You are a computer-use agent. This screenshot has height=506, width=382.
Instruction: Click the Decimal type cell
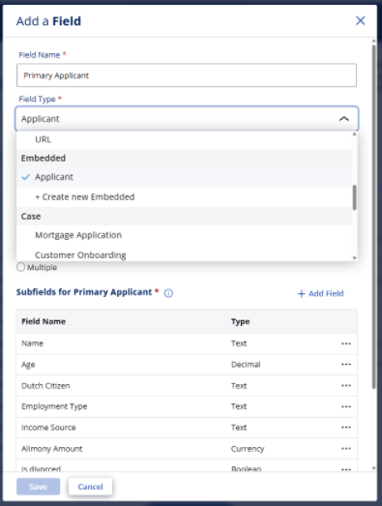(246, 365)
